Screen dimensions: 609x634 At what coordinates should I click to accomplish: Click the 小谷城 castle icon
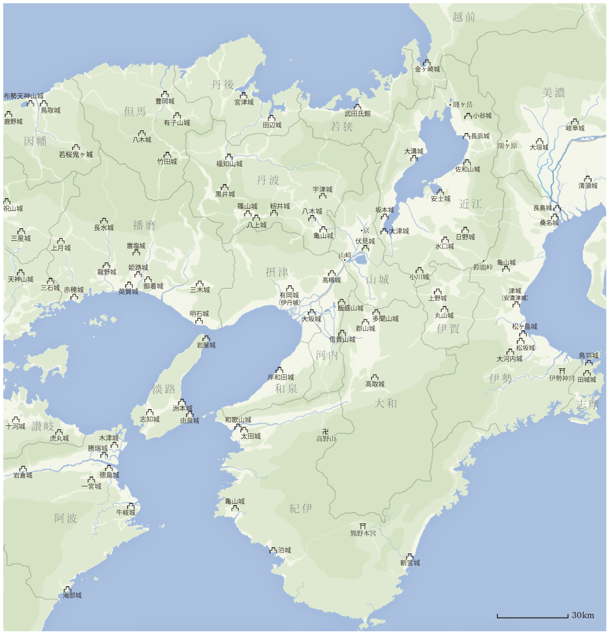[468, 116]
